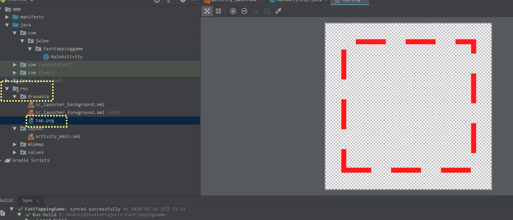Click the activity_main.xml file icon in tree
The width and height of the screenshot is (513, 220).
coord(31,137)
